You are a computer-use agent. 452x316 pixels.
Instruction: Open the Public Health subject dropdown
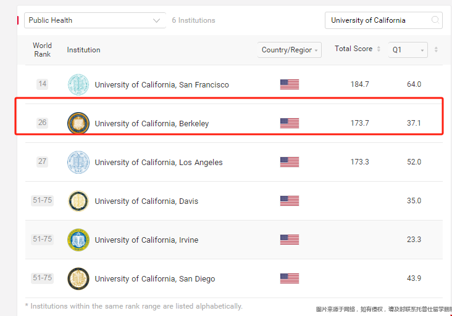(x=95, y=20)
